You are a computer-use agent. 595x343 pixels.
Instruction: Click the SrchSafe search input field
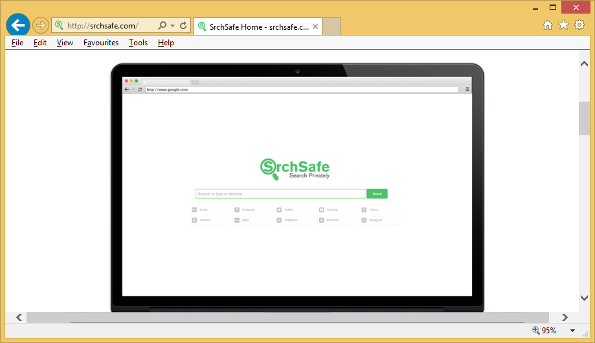point(281,194)
